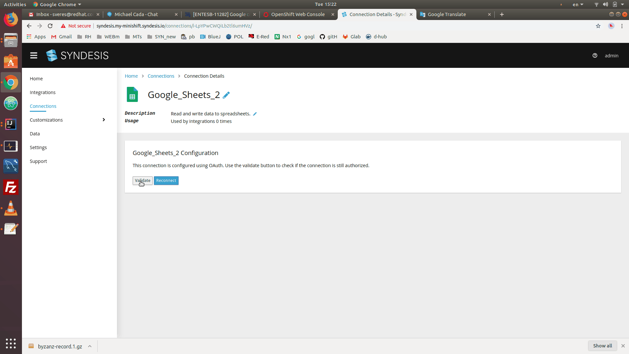Select Support in sidebar
The height and width of the screenshot is (354, 629).
pos(38,161)
